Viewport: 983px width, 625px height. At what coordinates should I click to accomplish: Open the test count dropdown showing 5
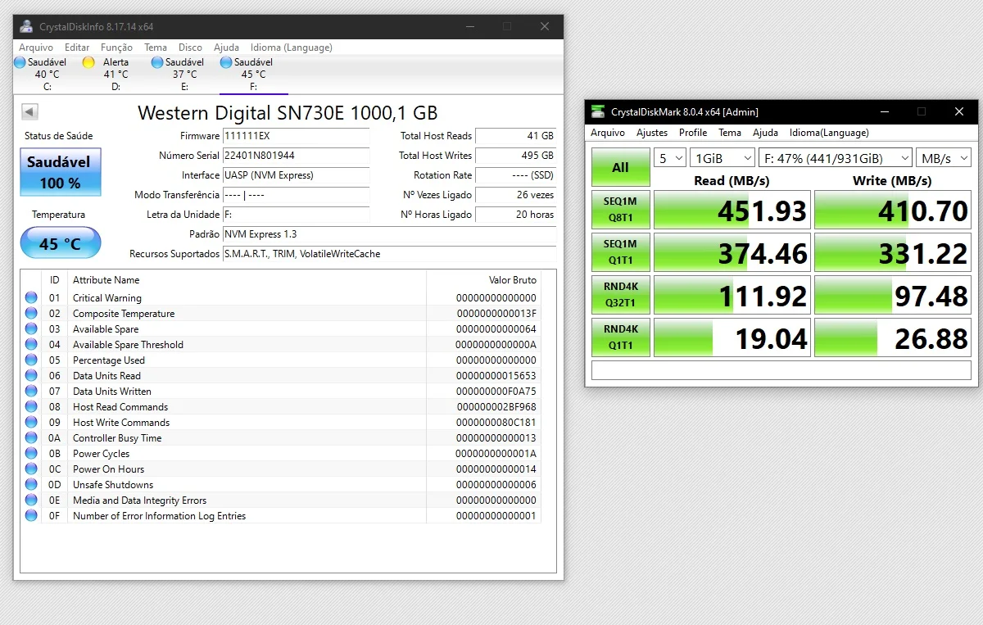point(669,158)
